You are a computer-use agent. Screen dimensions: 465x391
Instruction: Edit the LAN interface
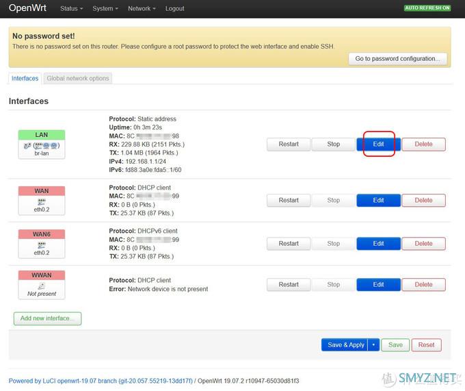tap(378, 144)
